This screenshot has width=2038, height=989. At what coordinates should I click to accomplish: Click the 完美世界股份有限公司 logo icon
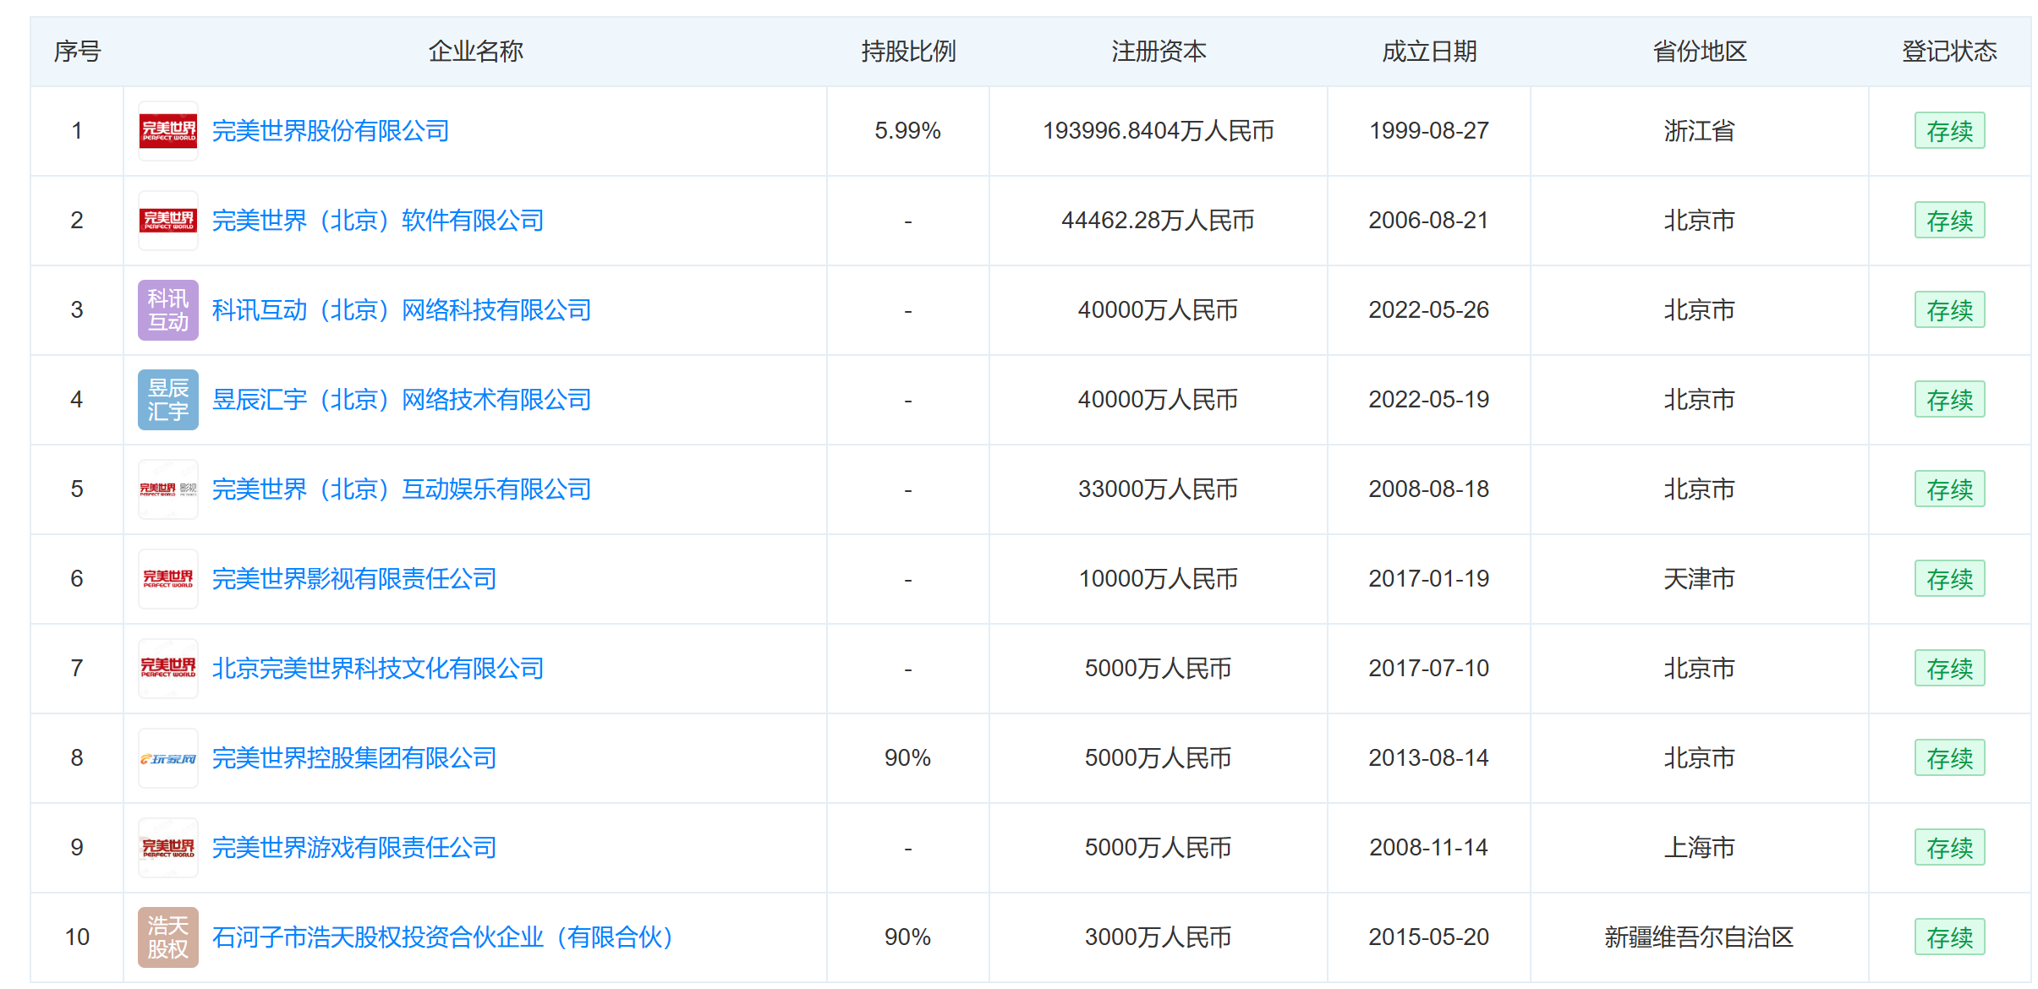click(x=168, y=131)
